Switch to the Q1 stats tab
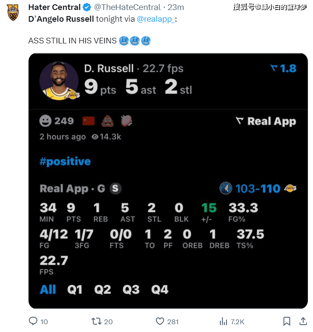This screenshot has height=332, width=313. 74,289
